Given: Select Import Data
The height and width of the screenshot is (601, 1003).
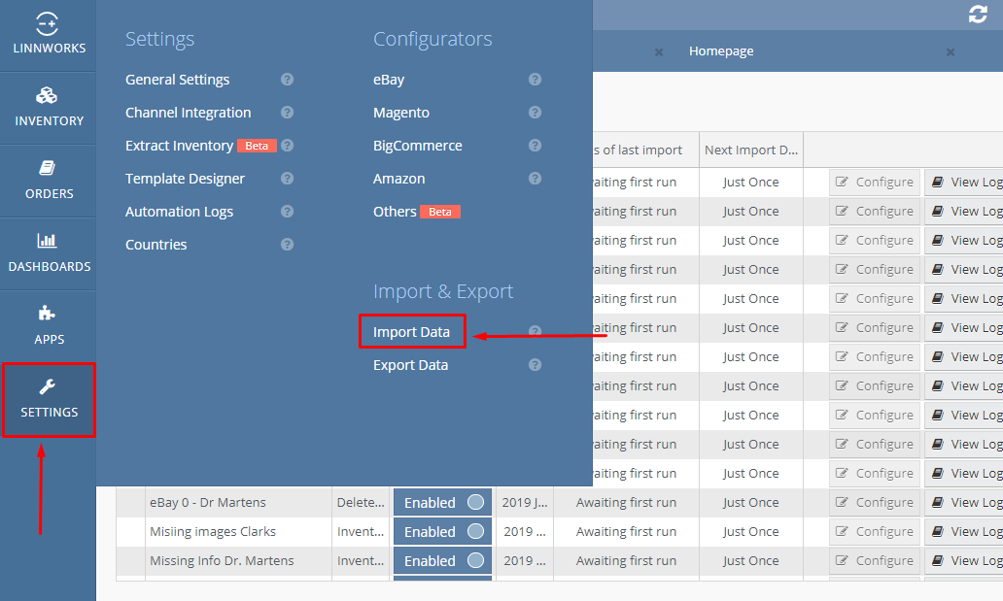Looking at the screenshot, I should (x=411, y=332).
